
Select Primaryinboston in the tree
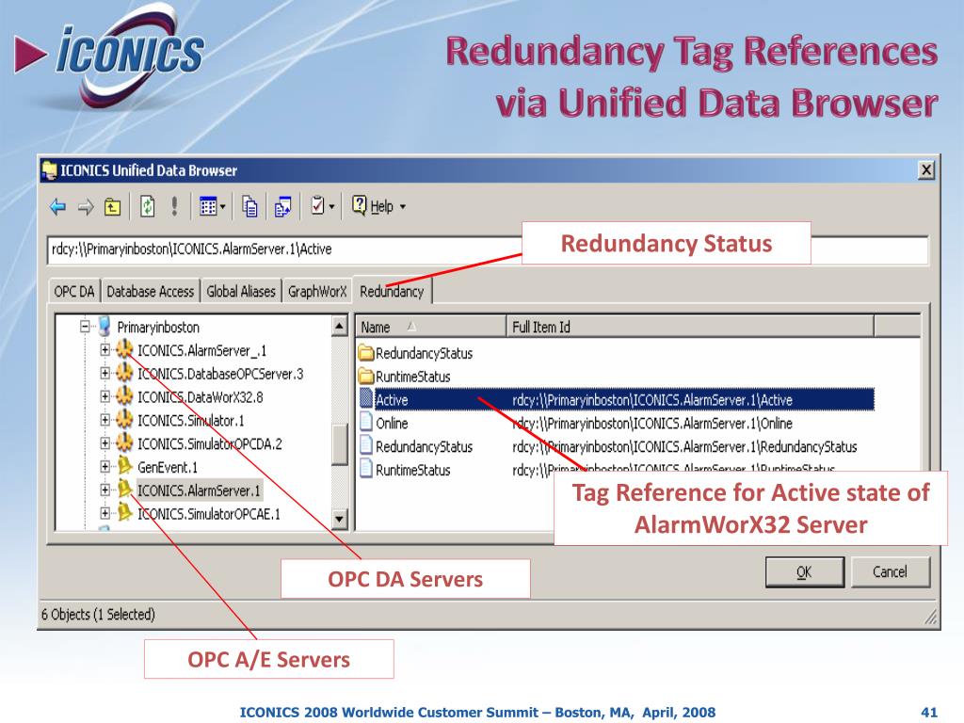(x=158, y=327)
